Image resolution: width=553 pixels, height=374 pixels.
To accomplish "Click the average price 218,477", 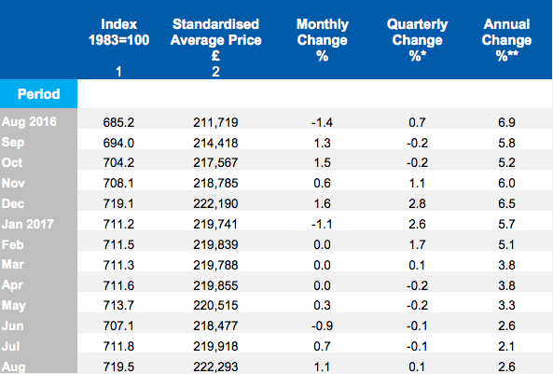I will (215, 326).
